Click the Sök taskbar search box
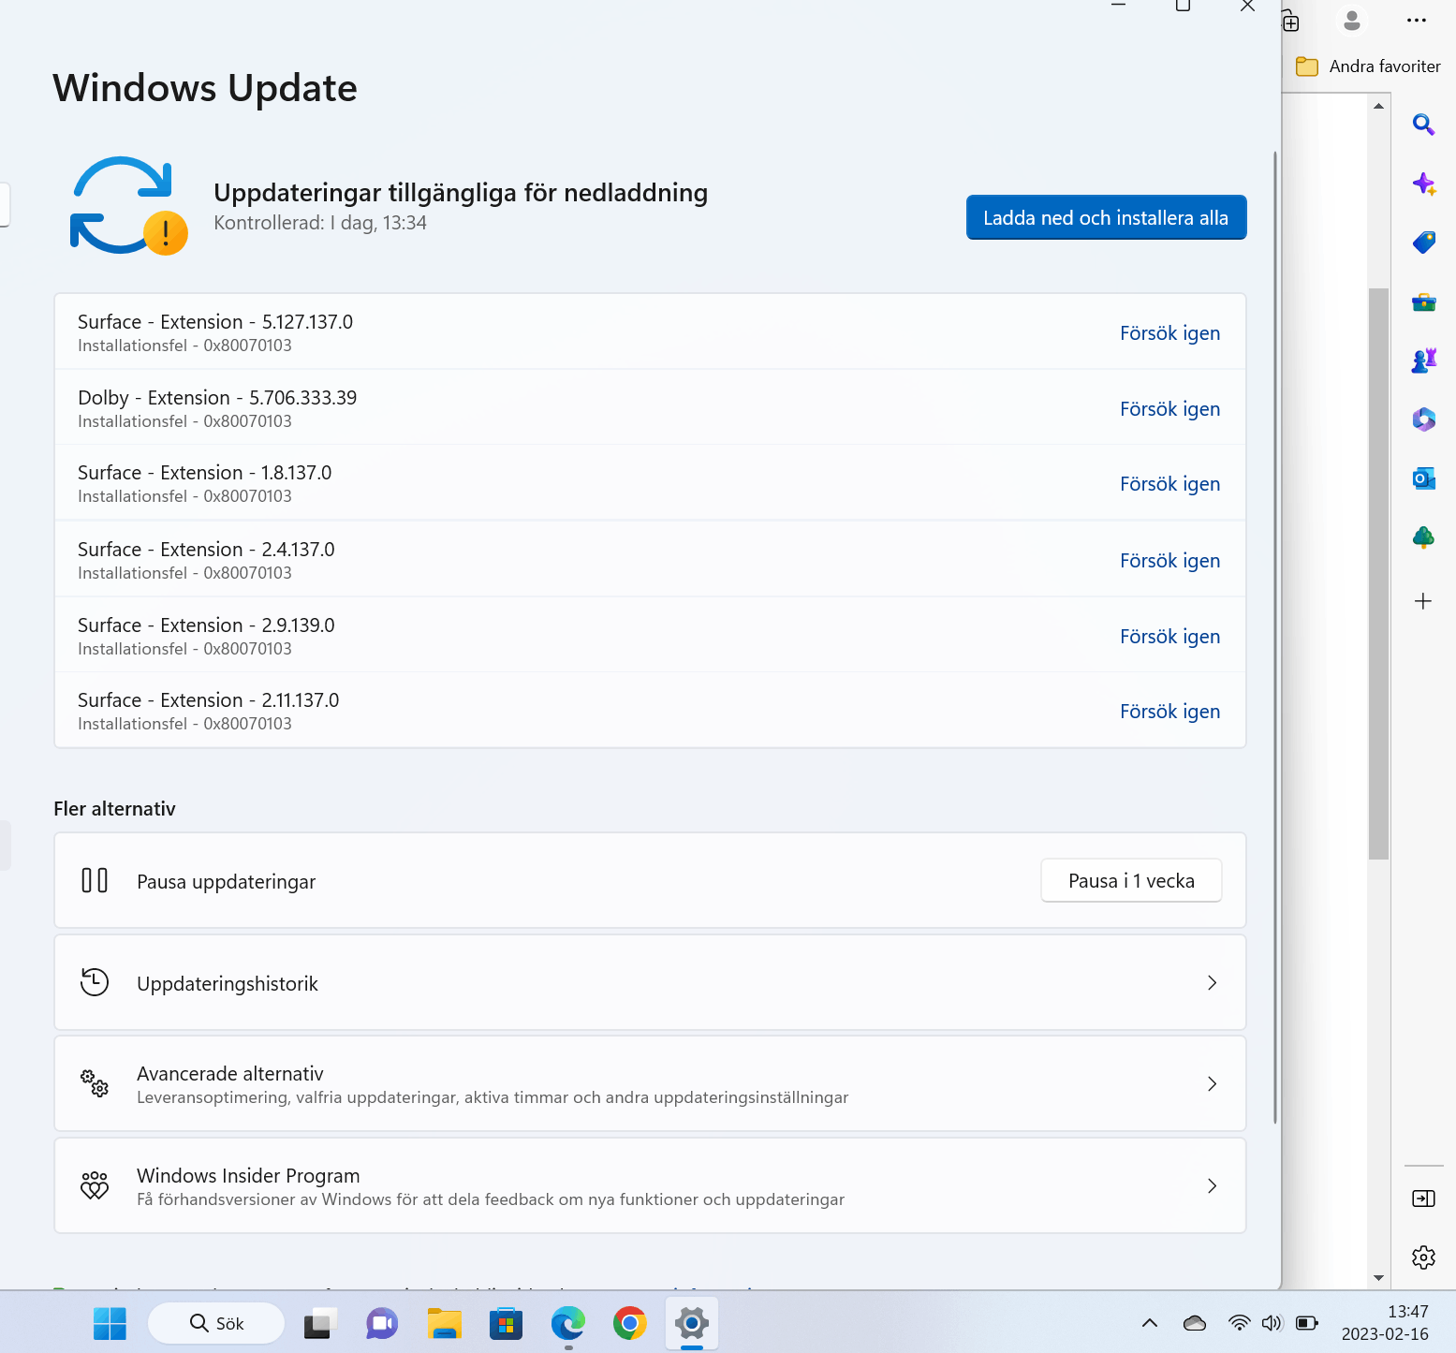The height and width of the screenshot is (1353, 1456). [x=216, y=1323]
